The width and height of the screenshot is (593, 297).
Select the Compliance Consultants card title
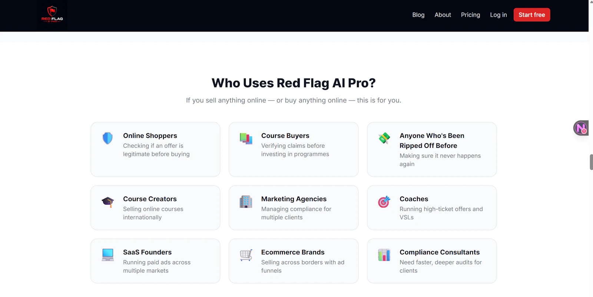(x=440, y=252)
